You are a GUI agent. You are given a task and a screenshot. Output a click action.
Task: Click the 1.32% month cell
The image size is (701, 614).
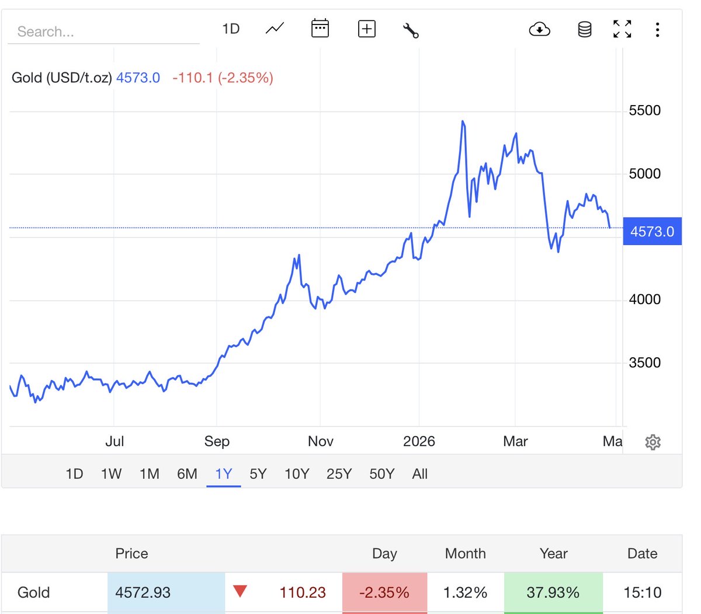(465, 592)
